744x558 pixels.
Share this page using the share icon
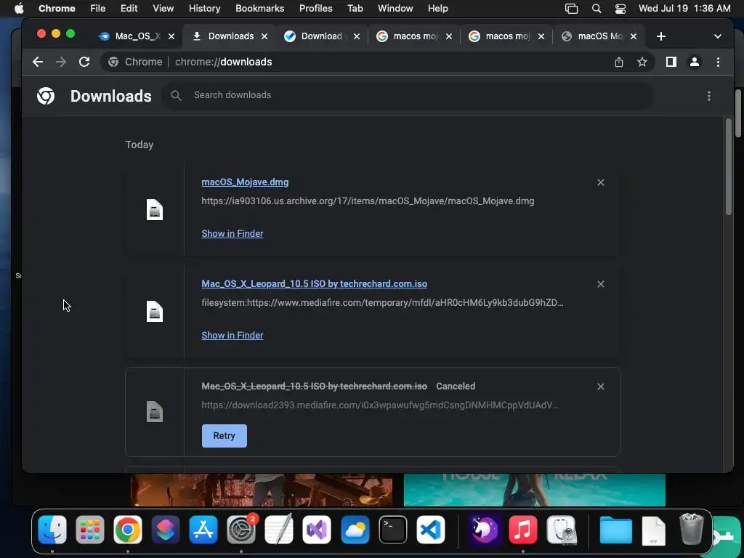pos(619,62)
